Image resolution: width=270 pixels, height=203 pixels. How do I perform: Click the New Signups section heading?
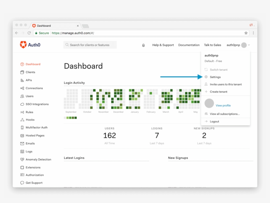click(178, 158)
